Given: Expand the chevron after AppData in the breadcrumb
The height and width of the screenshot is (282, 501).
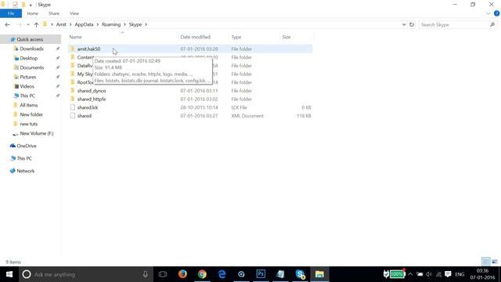Looking at the screenshot, I should [98, 24].
